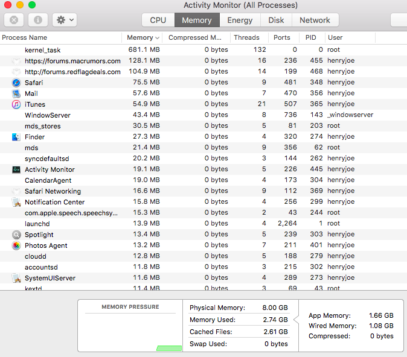Click the forums.redflagdeals.com shield icon
The image size is (407, 357).
click(x=16, y=72)
